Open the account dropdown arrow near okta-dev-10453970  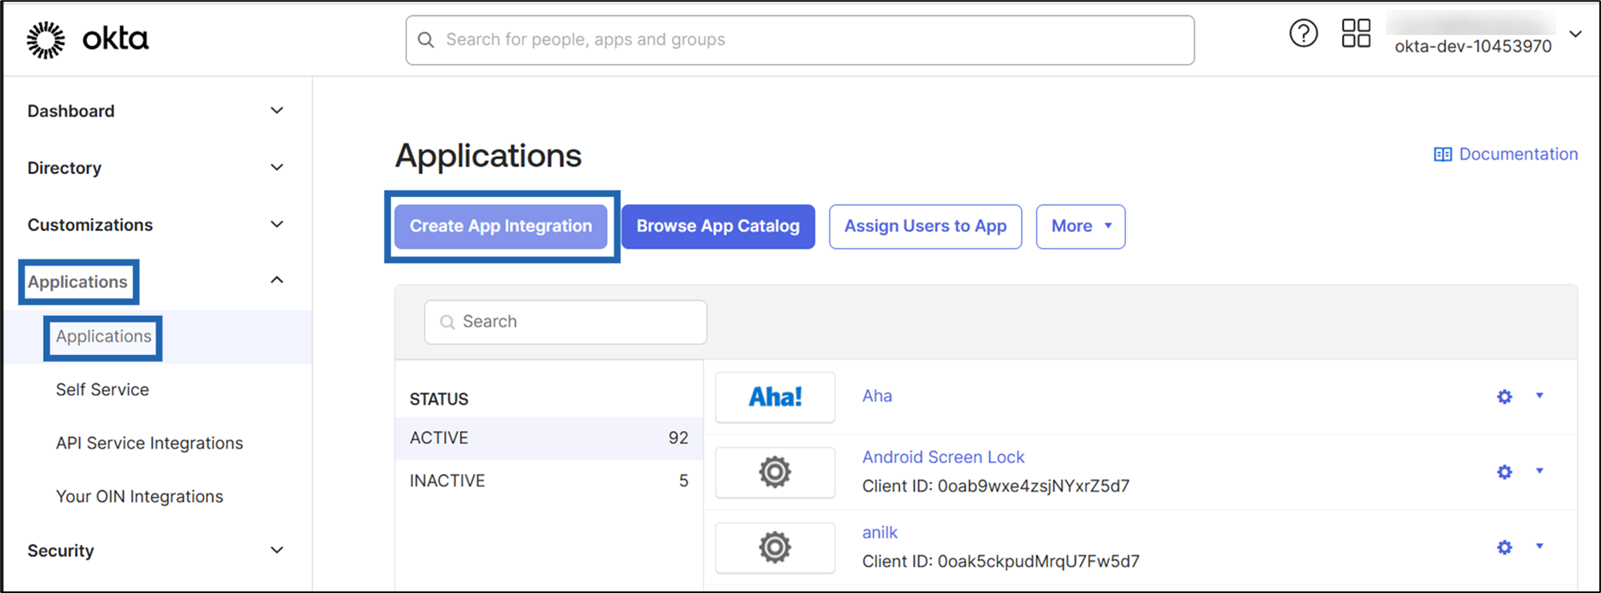(1575, 34)
